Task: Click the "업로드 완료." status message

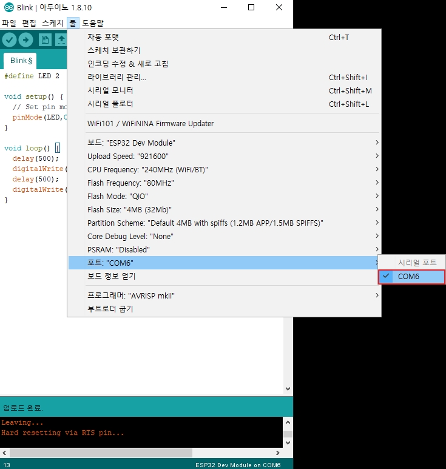Action: coord(23,408)
